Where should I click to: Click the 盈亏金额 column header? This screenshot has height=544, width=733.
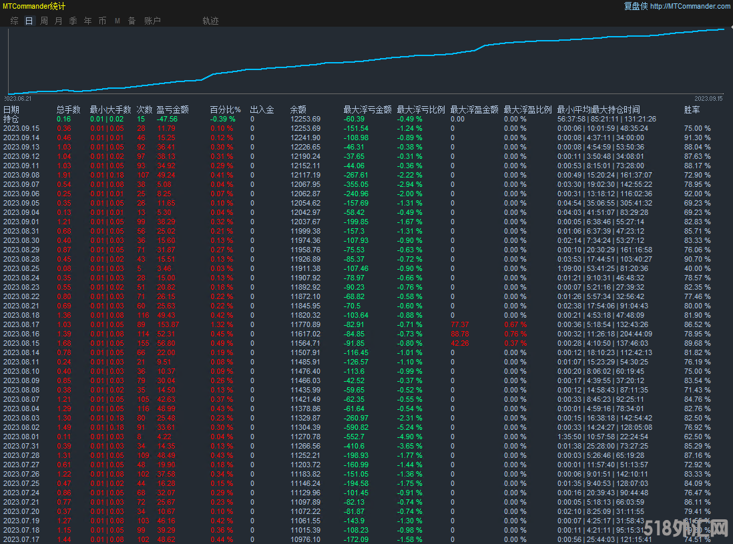coord(172,109)
